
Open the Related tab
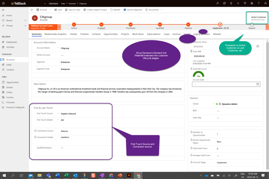(217, 34)
